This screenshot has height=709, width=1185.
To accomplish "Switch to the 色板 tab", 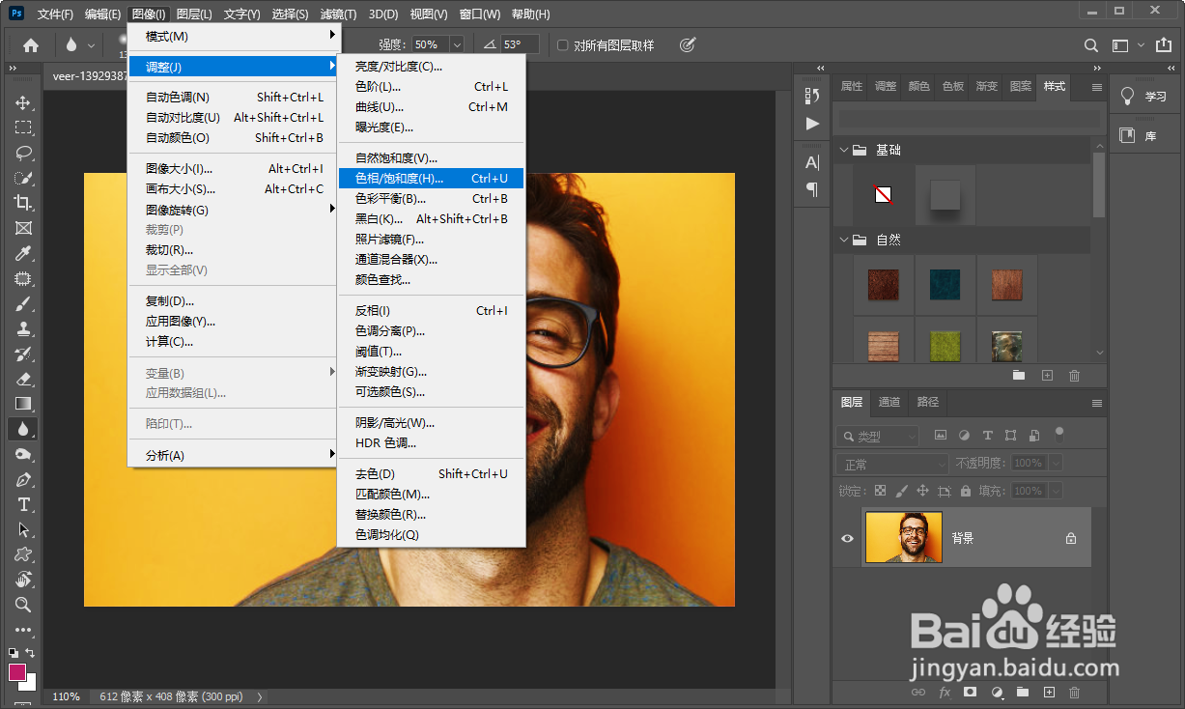I will (x=953, y=86).
